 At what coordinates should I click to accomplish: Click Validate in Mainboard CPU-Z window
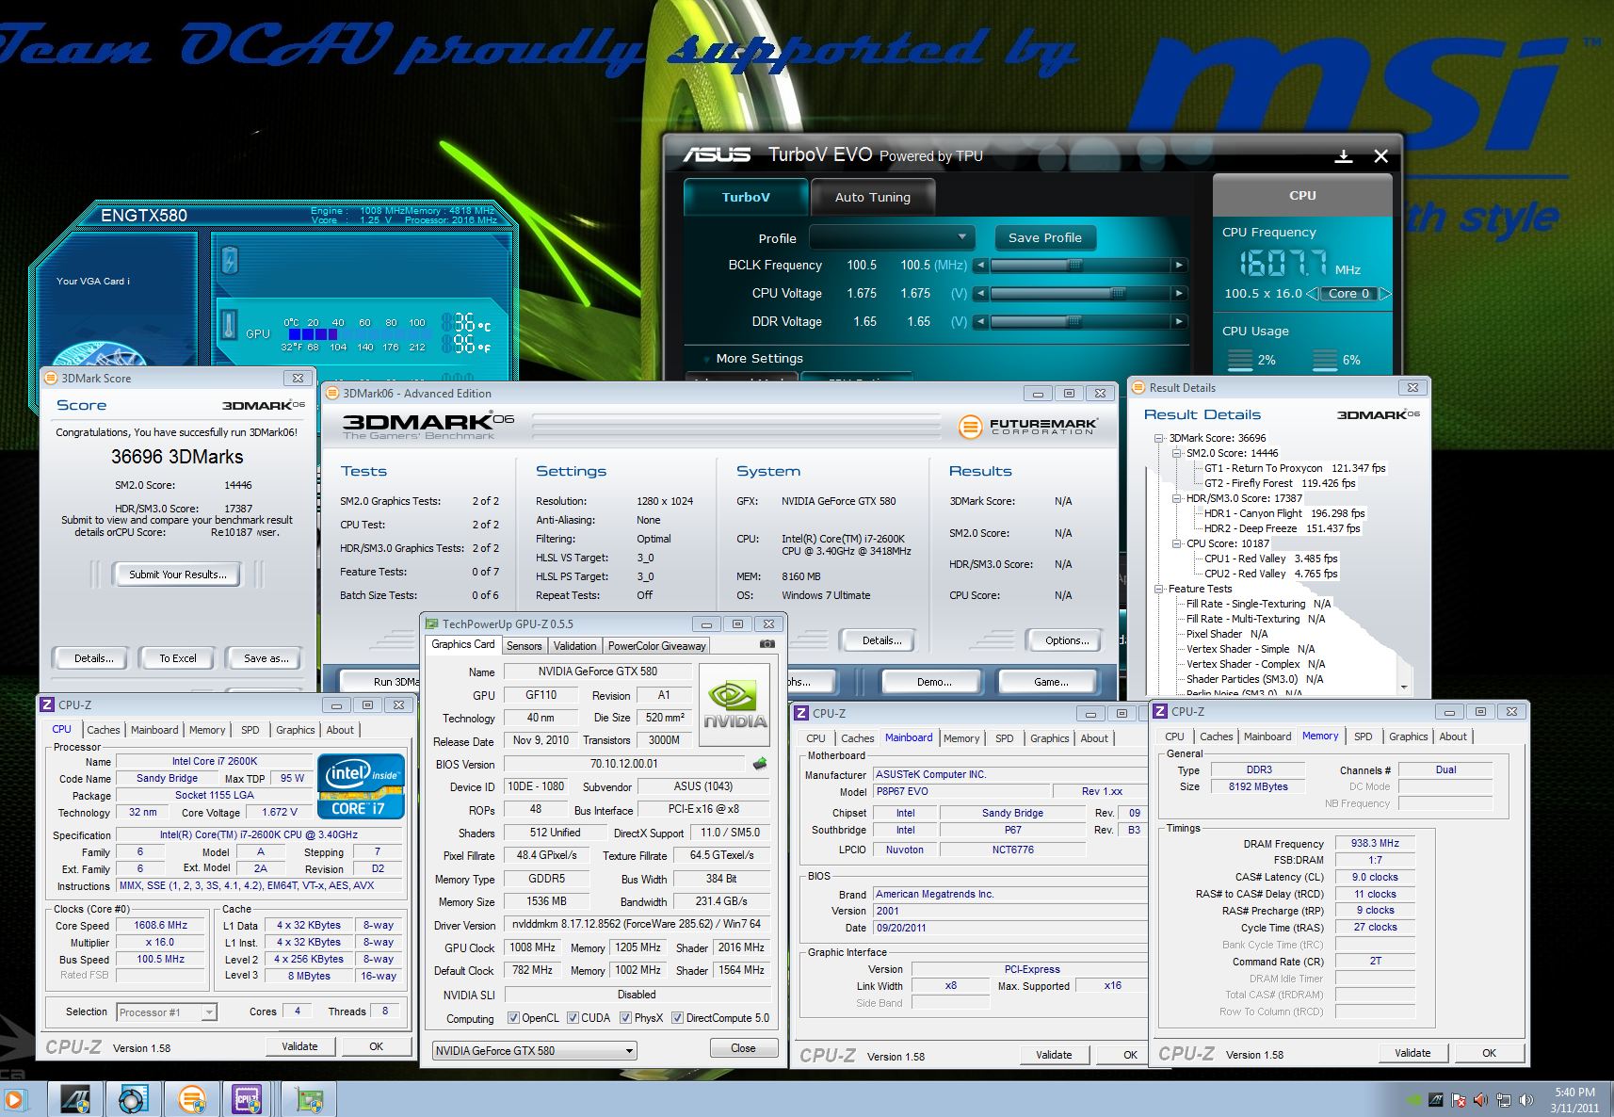(1054, 1055)
